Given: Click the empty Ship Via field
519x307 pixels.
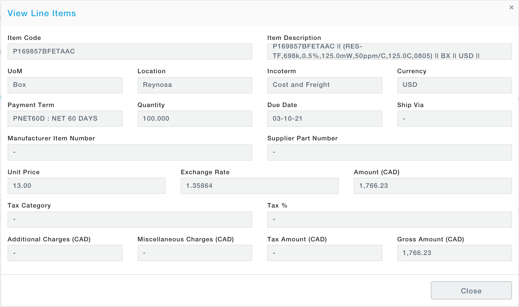Looking at the screenshot, I should click(x=454, y=119).
